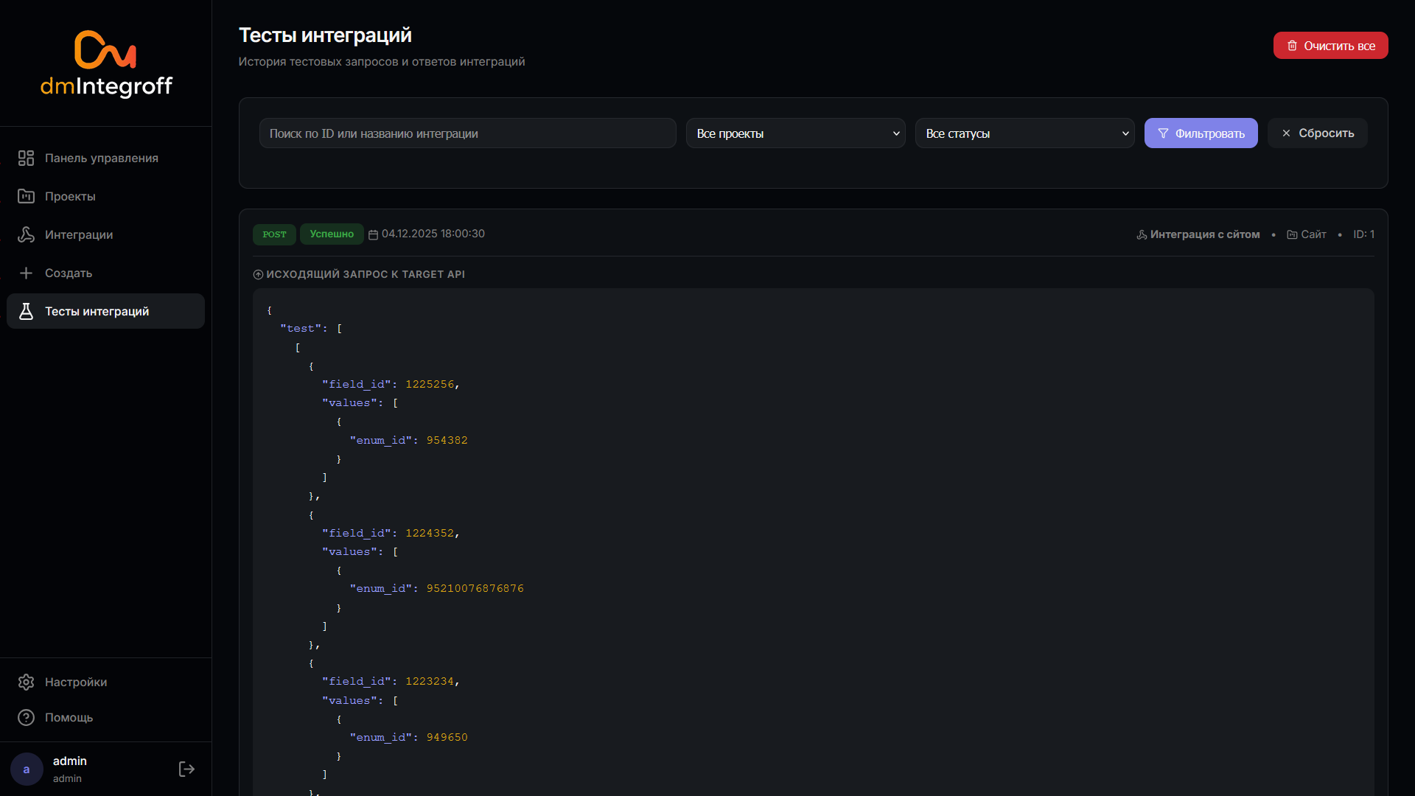
Task: Click the settings gear icon
Action: [x=26, y=682]
